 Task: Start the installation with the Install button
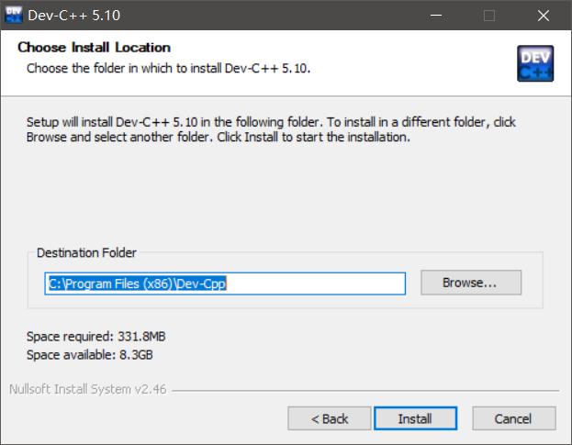[x=415, y=418]
